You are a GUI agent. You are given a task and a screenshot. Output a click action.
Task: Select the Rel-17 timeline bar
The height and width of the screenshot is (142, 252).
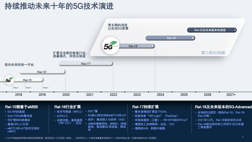pos(86,64)
